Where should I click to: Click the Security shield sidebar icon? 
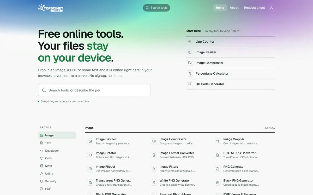point(41,181)
